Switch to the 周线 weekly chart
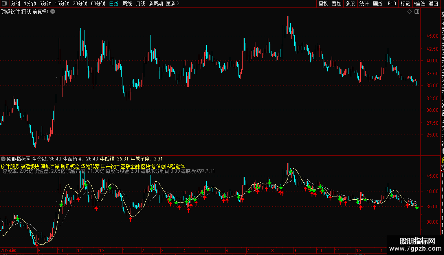 pos(127,4)
